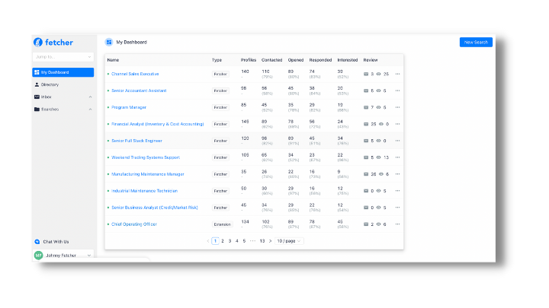This screenshot has height=308, width=549.
Task: Open more options for Channel Sales Executive
Action: tap(397, 74)
